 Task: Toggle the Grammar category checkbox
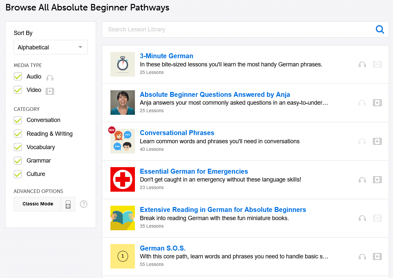(x=18, y=161)
